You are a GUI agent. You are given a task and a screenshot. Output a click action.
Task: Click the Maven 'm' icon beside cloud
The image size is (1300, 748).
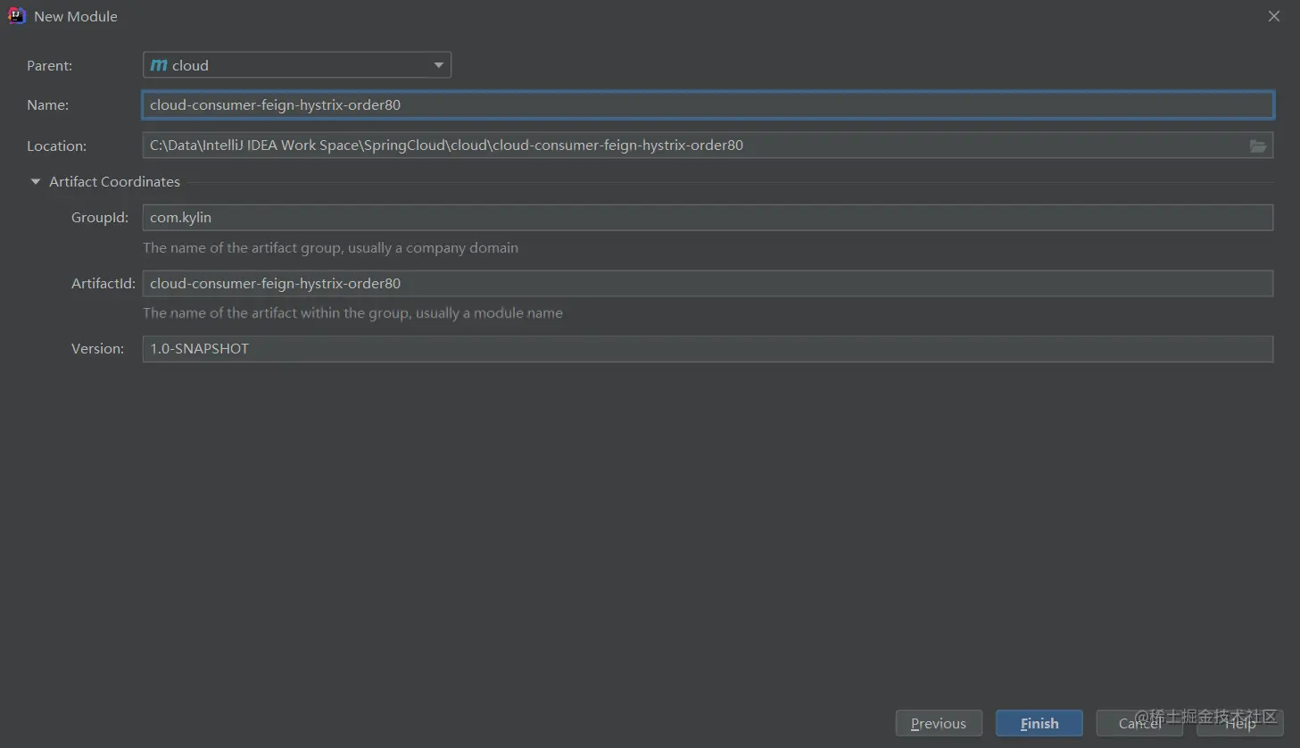(x=159, y=65)
